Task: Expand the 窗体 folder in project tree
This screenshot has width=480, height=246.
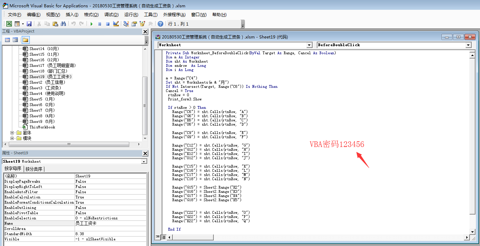Action: click(x=12, y=133)
